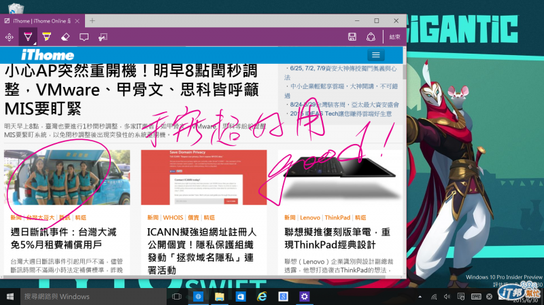Open the Windows Start menu
Viewport: 544px width, 305px height.
10,297
